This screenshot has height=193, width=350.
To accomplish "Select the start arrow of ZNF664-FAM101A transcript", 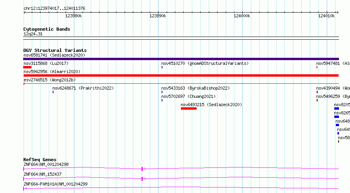I will click(25, 189).
